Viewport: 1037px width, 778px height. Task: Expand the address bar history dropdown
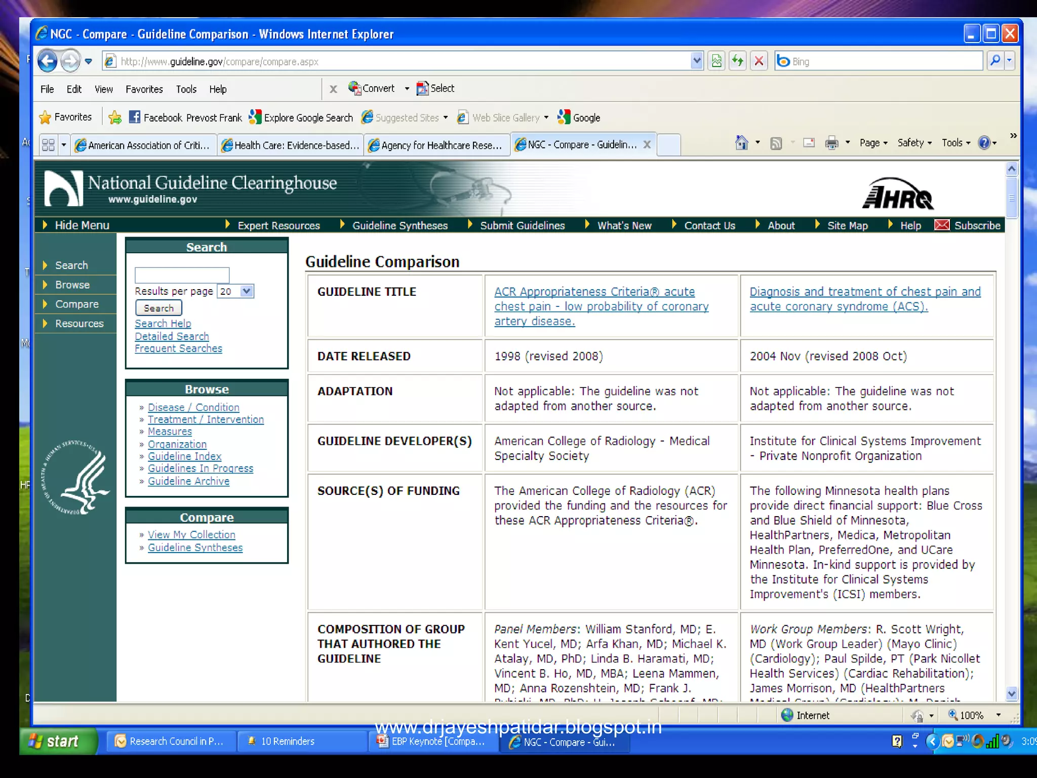697,61
